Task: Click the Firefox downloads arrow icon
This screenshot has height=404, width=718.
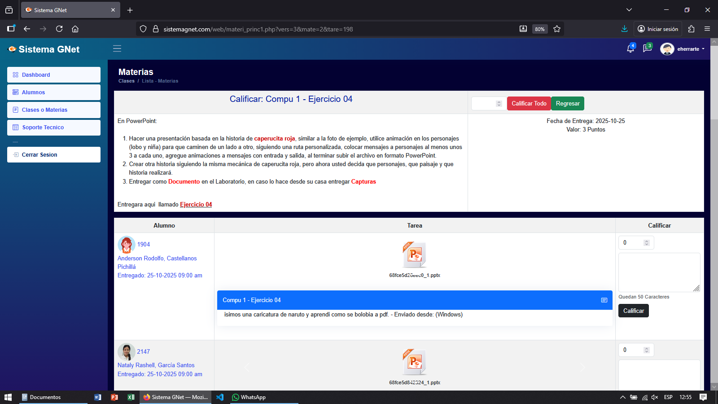Action: [624, 29]
